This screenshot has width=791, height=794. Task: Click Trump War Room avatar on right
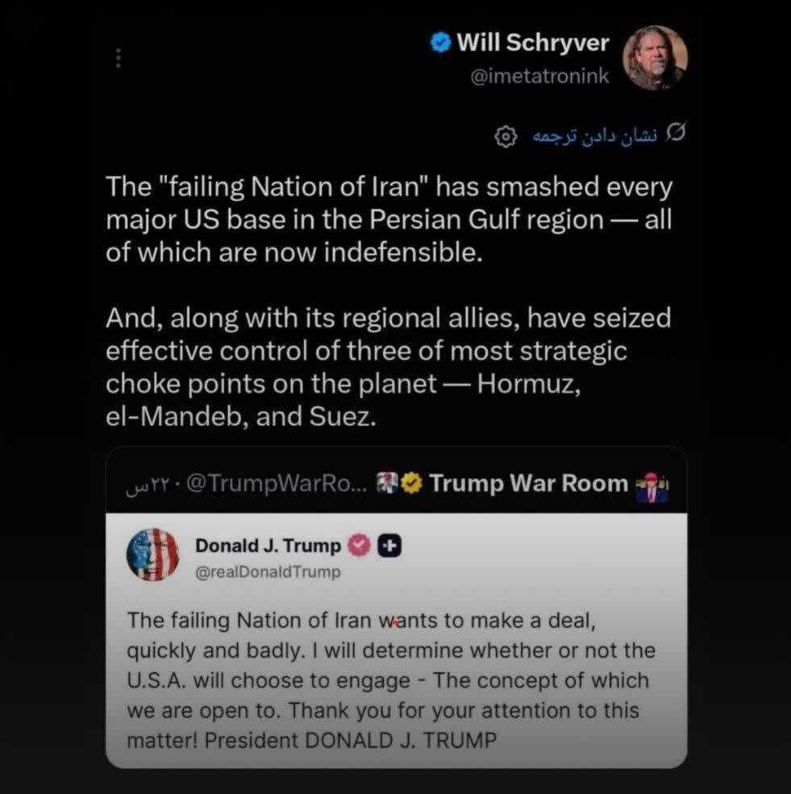[x=652, y=487]
